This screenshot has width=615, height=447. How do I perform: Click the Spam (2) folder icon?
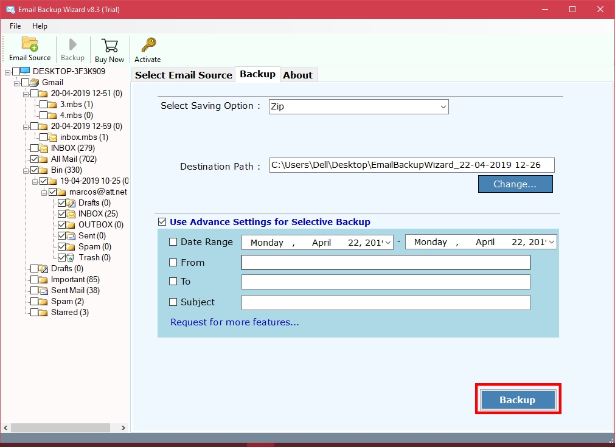[x=44, y=302]
